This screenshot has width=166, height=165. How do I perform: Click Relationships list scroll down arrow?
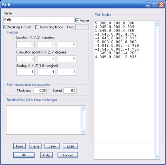point(83,131)
